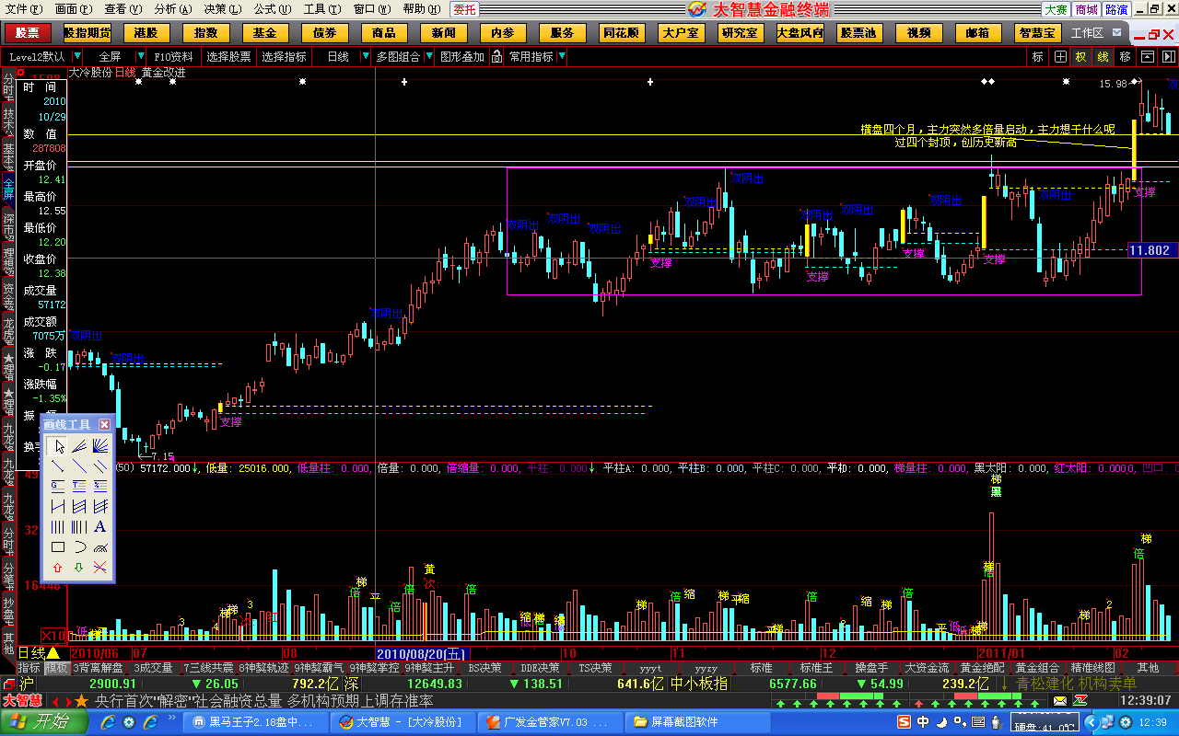
Task: Open the 港股 category button
Action: click(146, 33)
